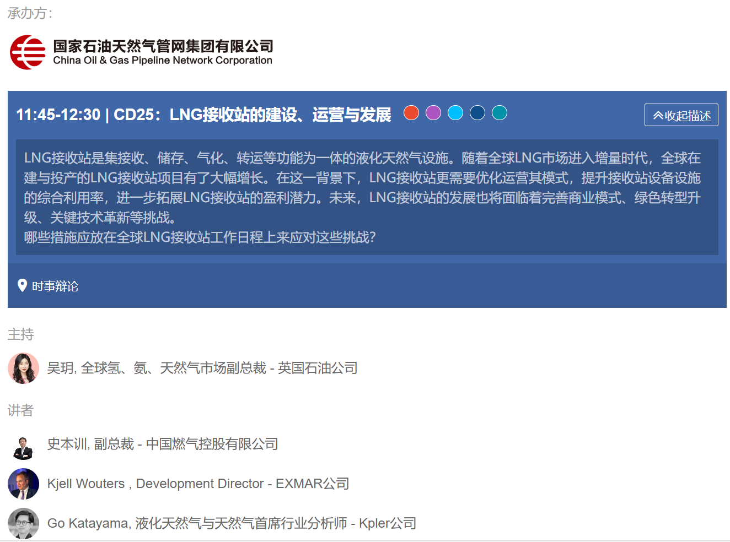Click the teal circle category dot
Viewport: 730px width, 542px height.
pyautogui.click(x=500, y=113)
